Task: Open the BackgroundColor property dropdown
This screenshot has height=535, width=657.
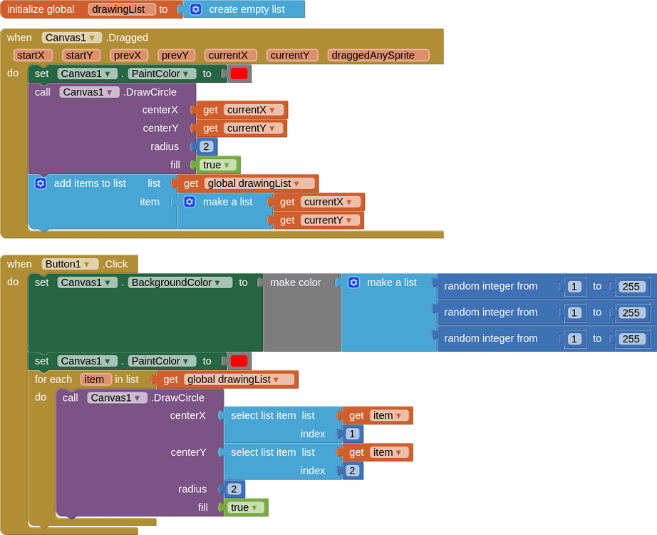Action: [217, 282]
